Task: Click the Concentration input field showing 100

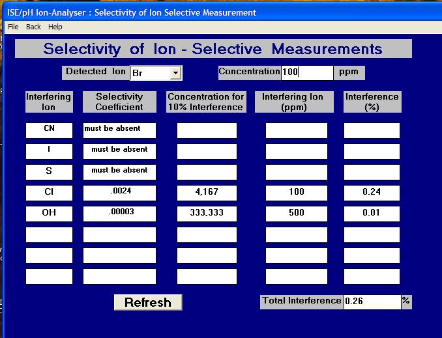Action: coord(307,73)
